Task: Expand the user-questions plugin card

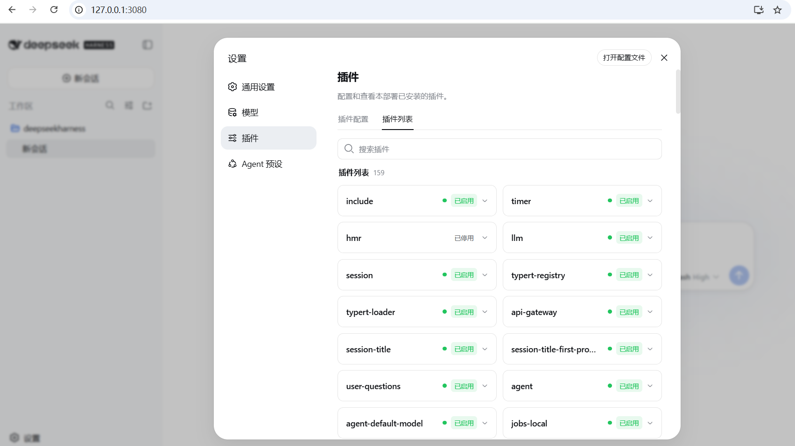Action: [485, 386]
